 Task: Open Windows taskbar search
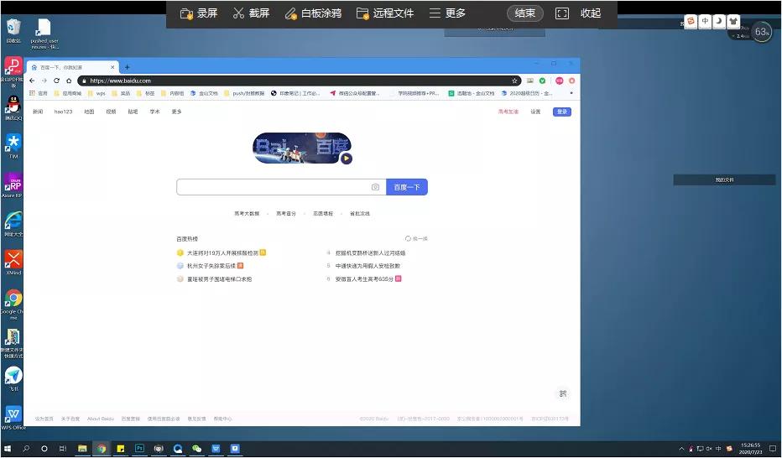pos(26,449)
